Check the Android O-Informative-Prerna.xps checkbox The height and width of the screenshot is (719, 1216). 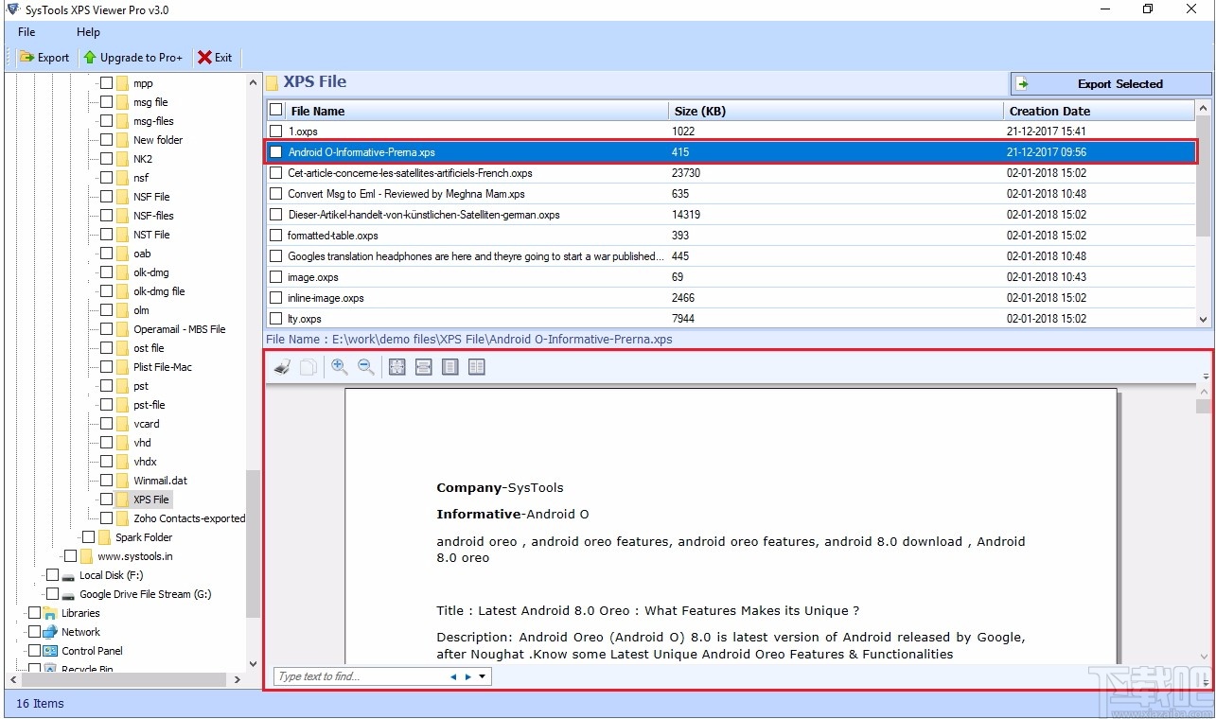tap(275, 151)
